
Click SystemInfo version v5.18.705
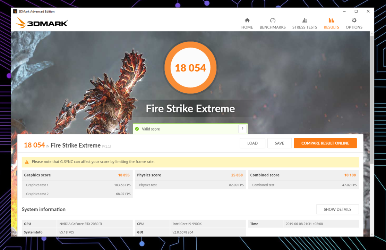[x=67, y=232]
